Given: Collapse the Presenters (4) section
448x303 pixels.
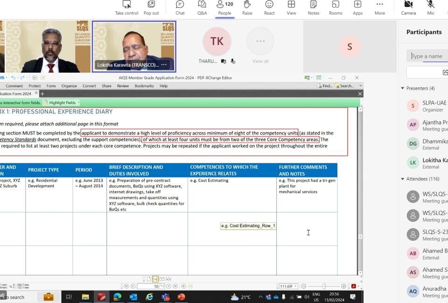Looking at the screenshot, I should click(x=403, y=88).
